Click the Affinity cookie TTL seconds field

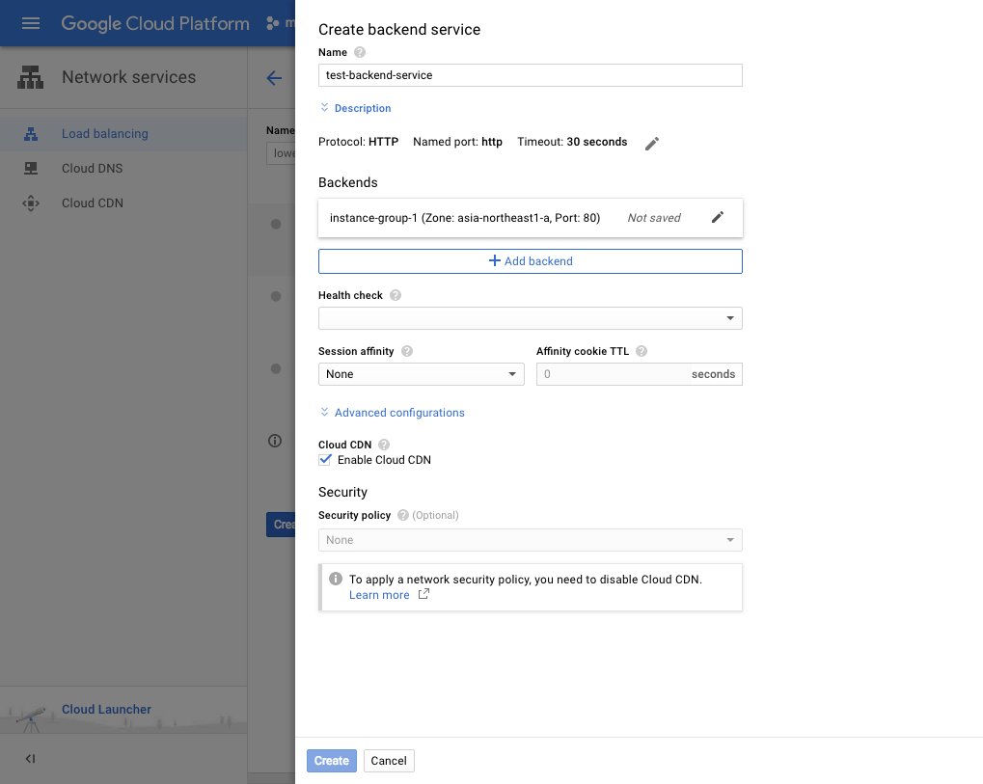click(640, 374)
